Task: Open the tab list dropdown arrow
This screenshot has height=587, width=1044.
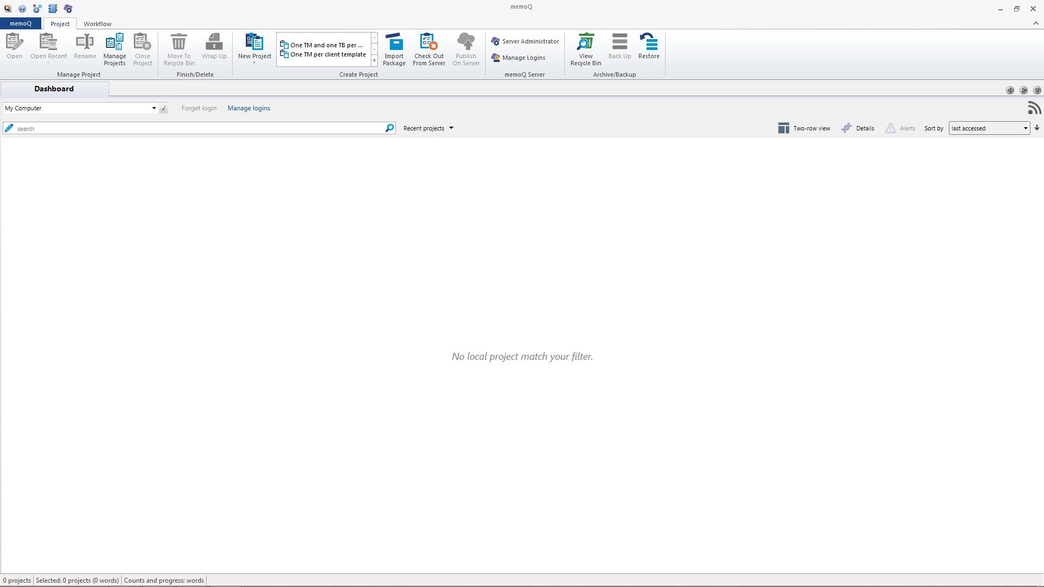Action: click(x=1037, y=90)
